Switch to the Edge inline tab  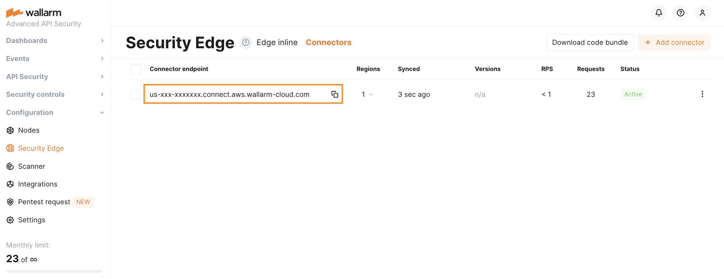tap(277, 42)
